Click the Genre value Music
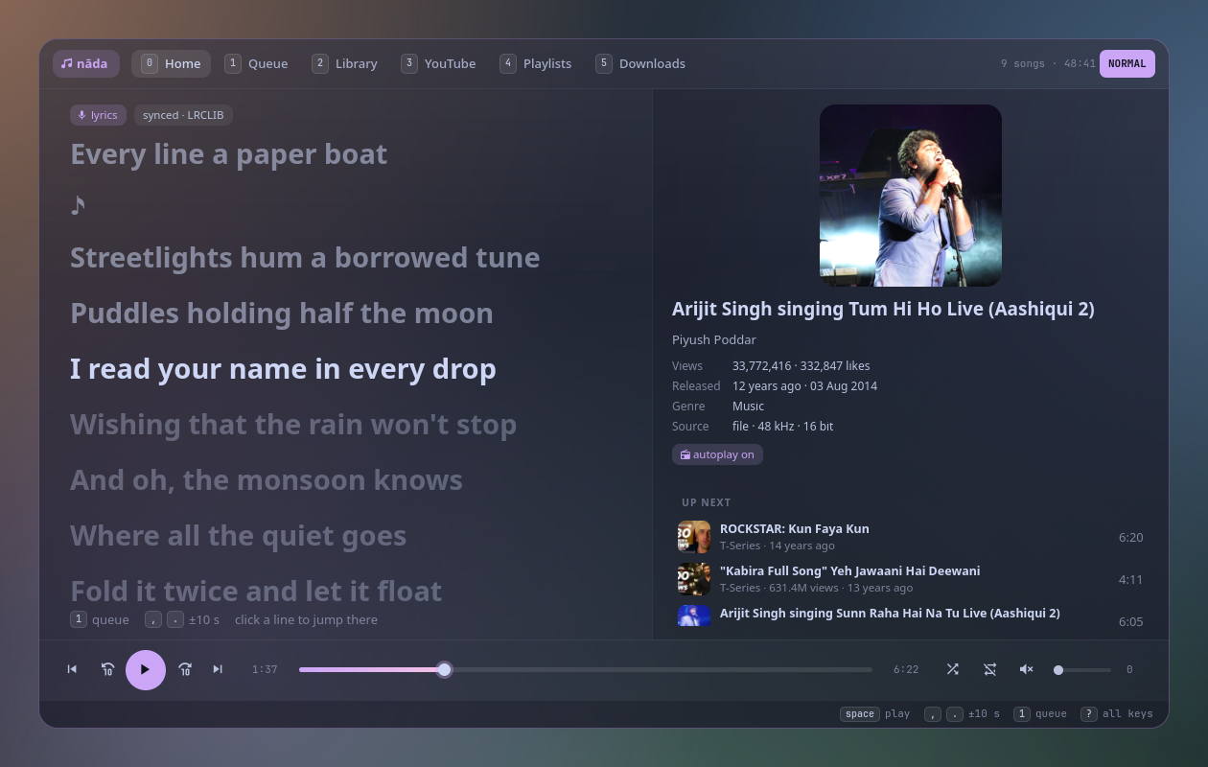This screenshot has height=767, width=1208. (x=749, y=407)
